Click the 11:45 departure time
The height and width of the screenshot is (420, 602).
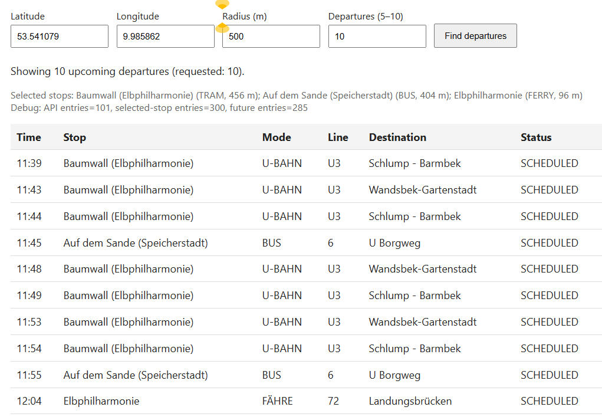(x=29, y=243)
